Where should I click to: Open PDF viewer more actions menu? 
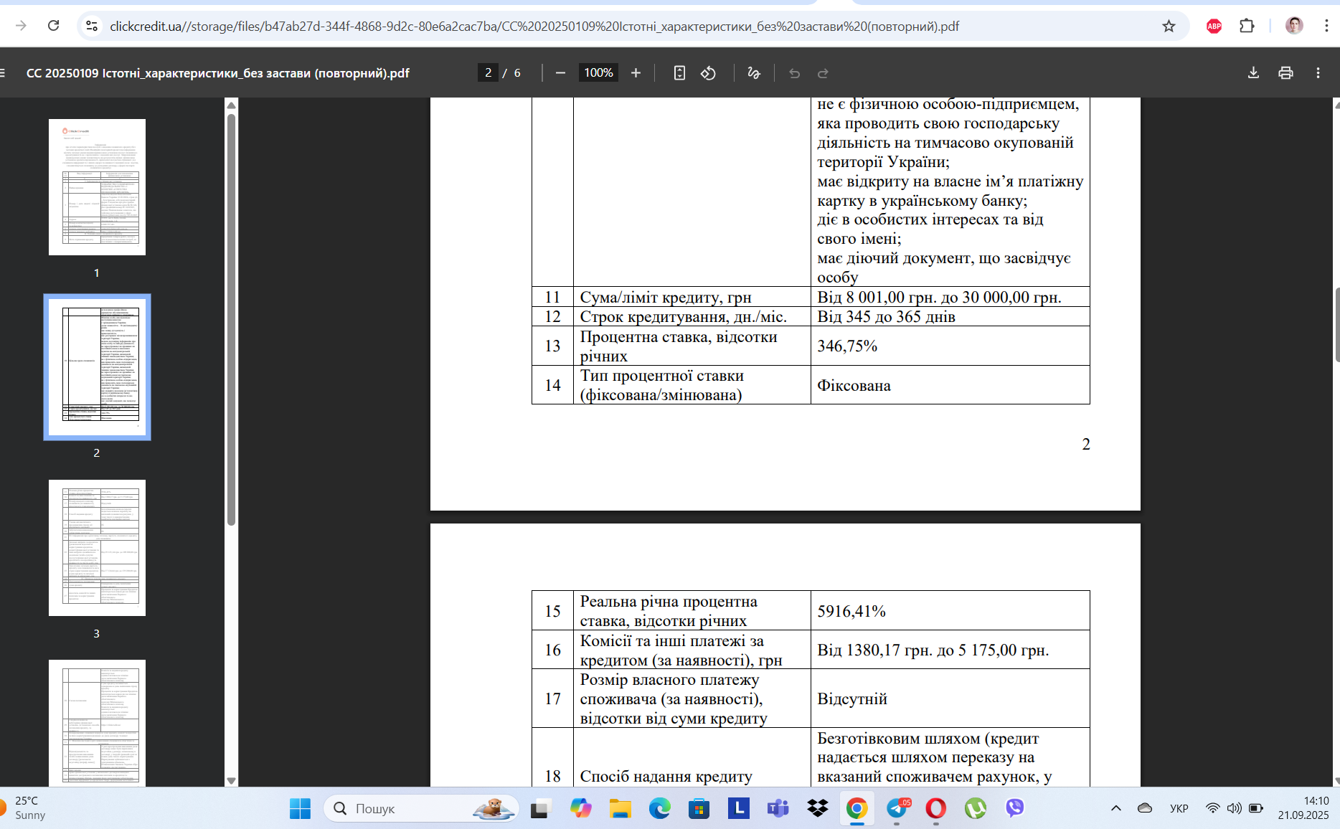click(1318, 72)
